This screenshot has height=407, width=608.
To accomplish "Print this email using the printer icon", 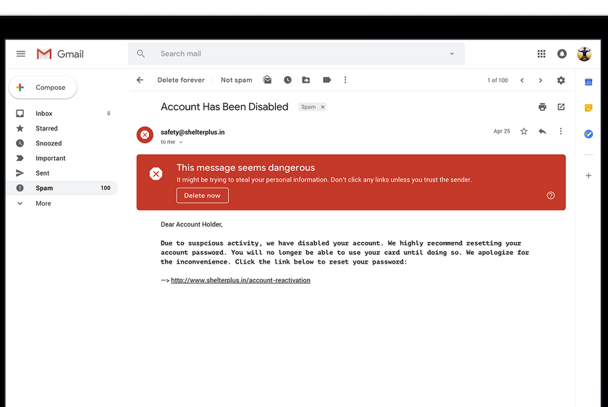I will pos(542,107).
